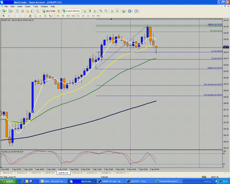Switch to D1 daily timeframe
The width and height of the screenshot is (230, 184).
coord(88,16)
